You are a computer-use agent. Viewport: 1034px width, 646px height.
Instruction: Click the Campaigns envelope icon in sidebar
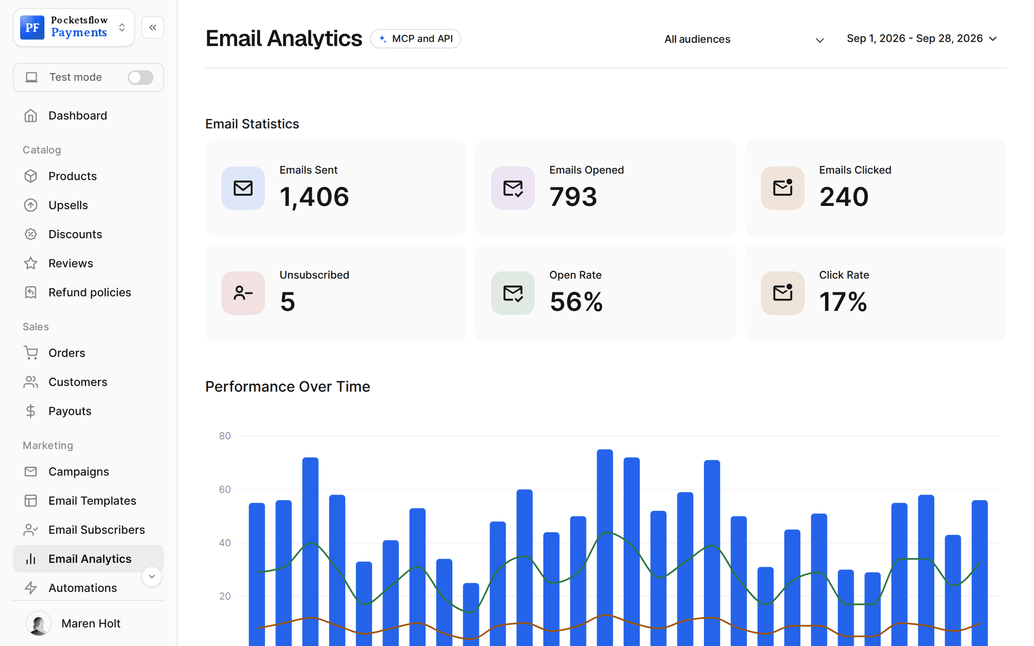tap(31, 471)
